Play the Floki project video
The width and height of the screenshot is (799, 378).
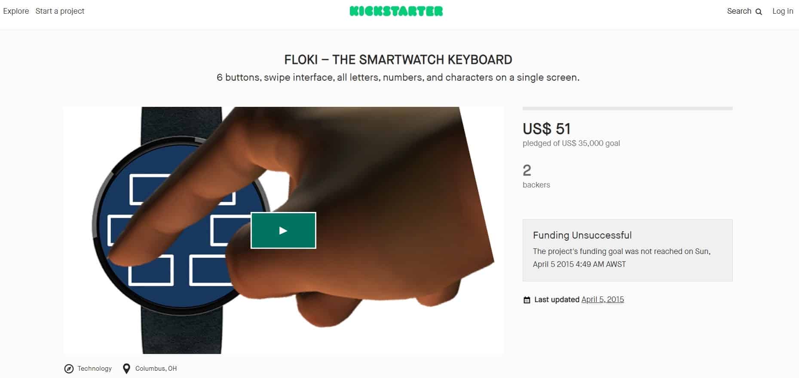click(x=283, y=230)
